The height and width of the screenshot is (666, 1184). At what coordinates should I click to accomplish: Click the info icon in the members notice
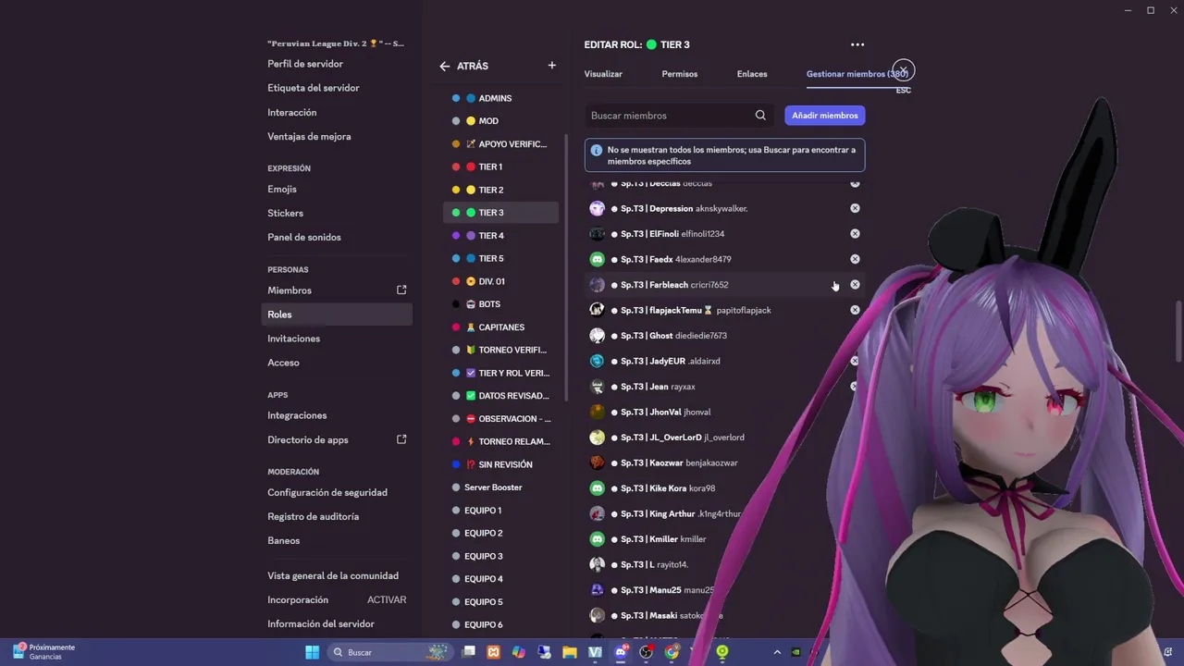point(597,150)
